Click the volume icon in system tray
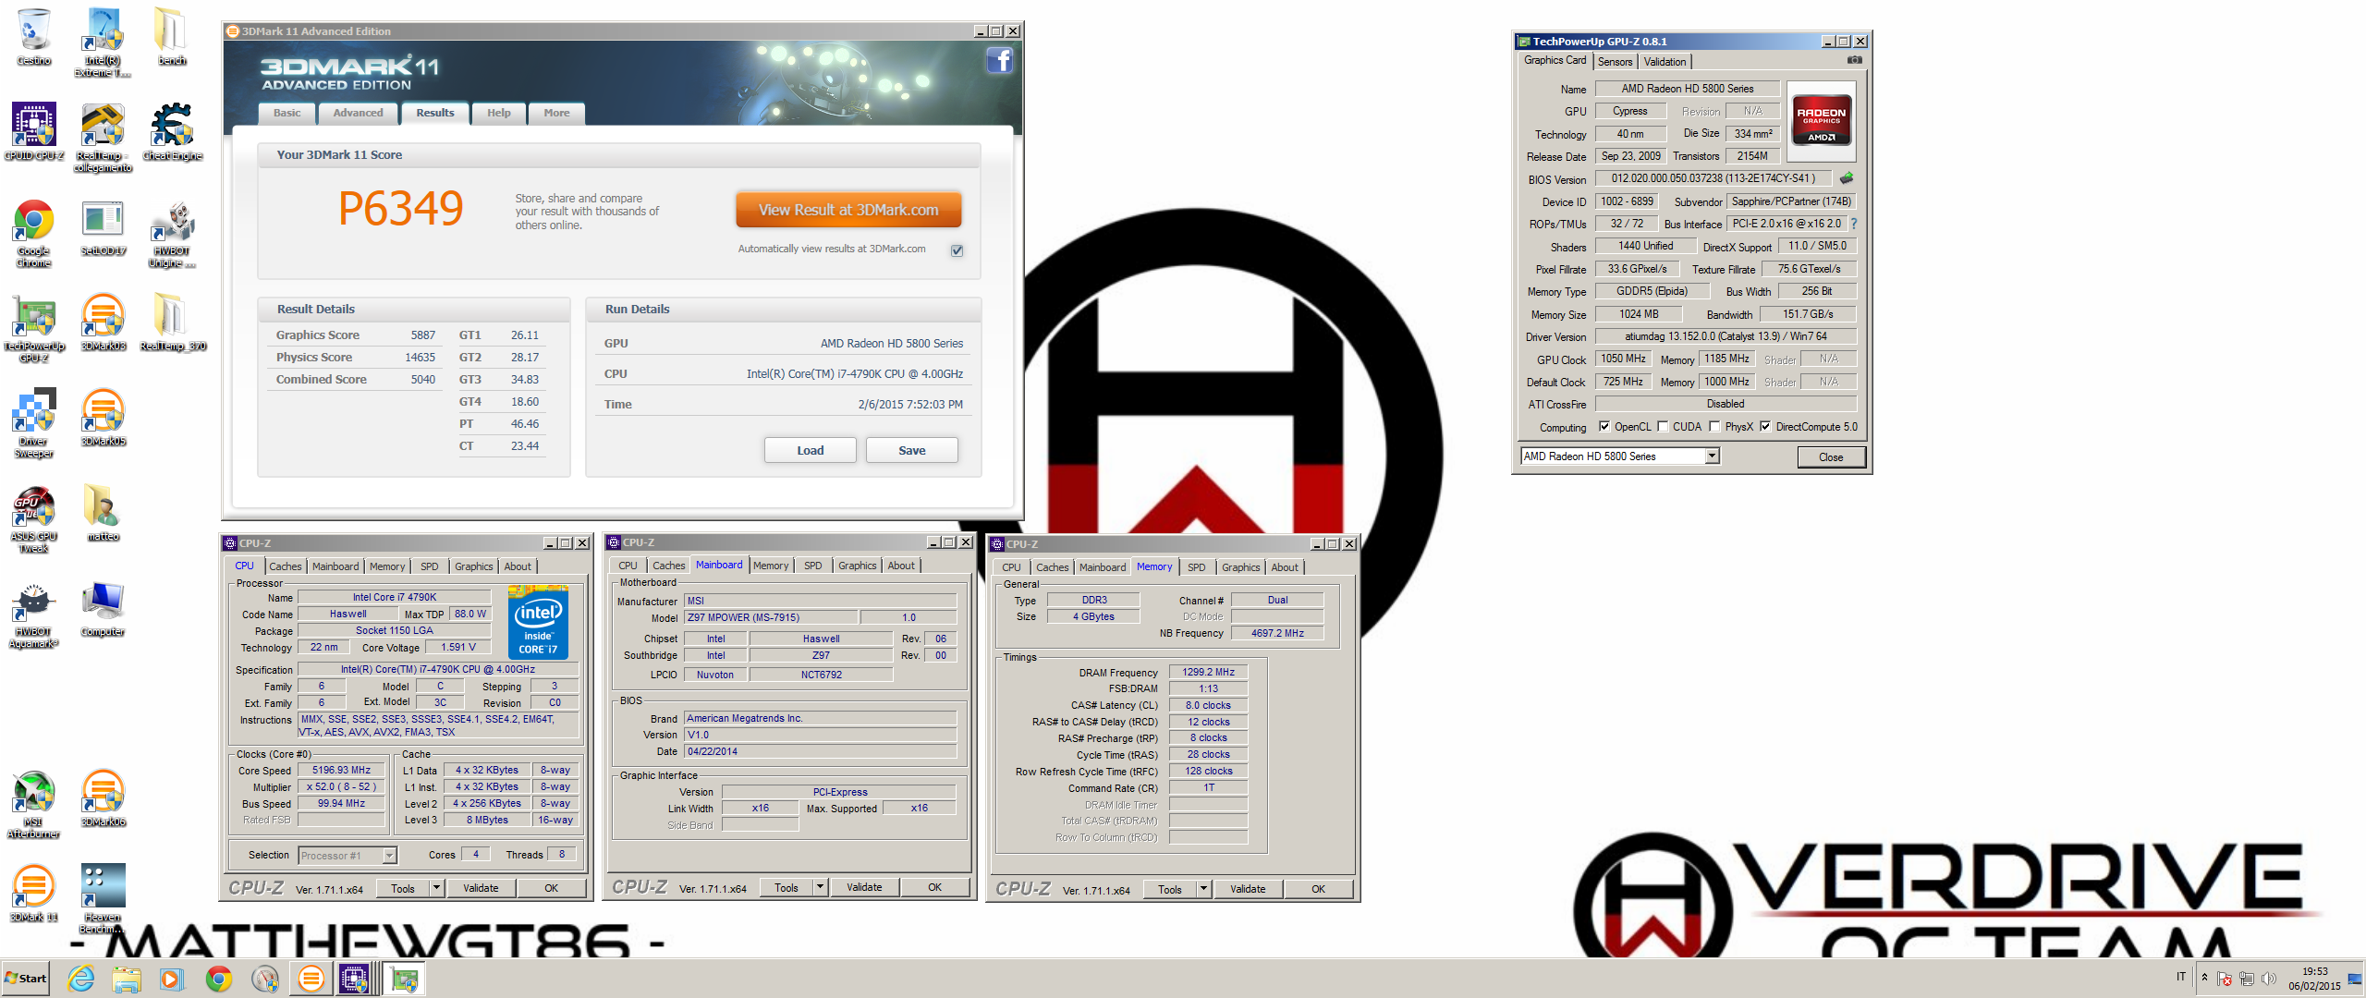2366x998 pixels. [x=2269, y=979]
